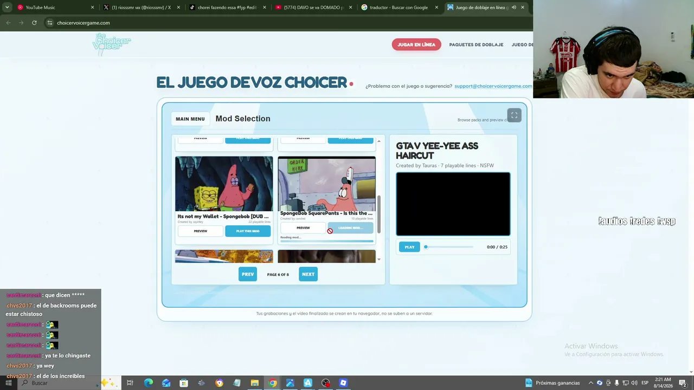Open Brave browser from the taskbar

(x=219, y=383)
